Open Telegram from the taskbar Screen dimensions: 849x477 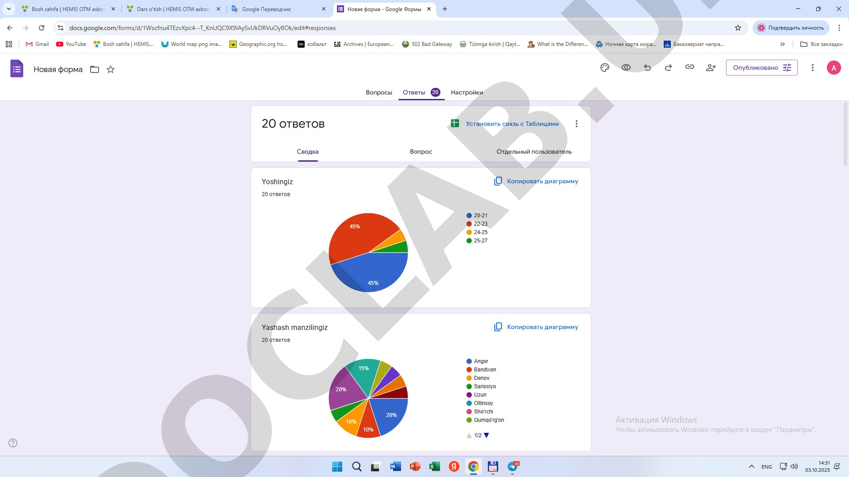[512, 466]
